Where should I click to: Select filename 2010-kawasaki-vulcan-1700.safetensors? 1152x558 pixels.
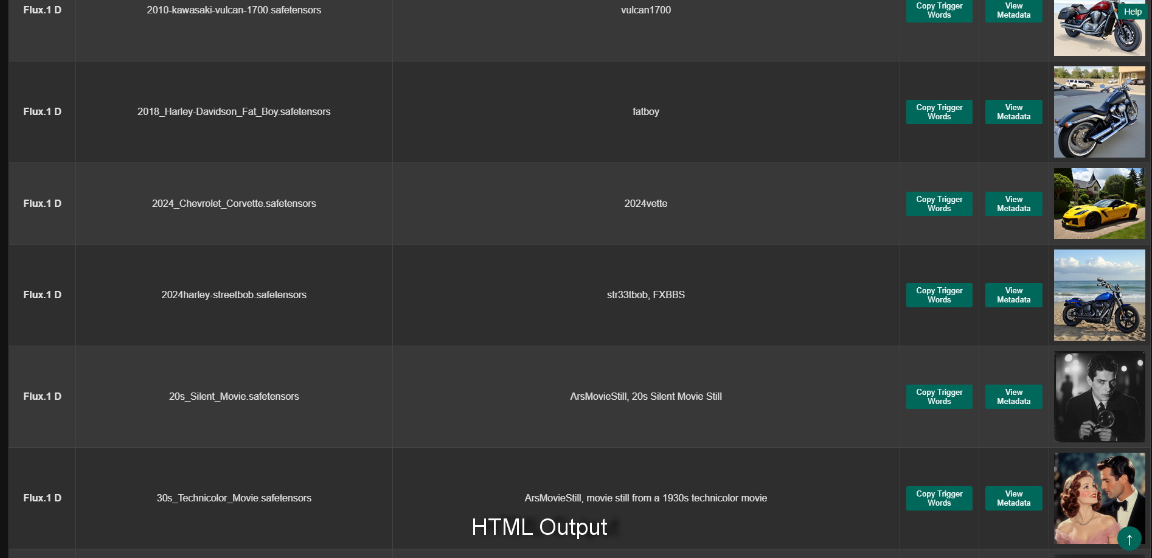pyautogui.click(x=234, y=10)
